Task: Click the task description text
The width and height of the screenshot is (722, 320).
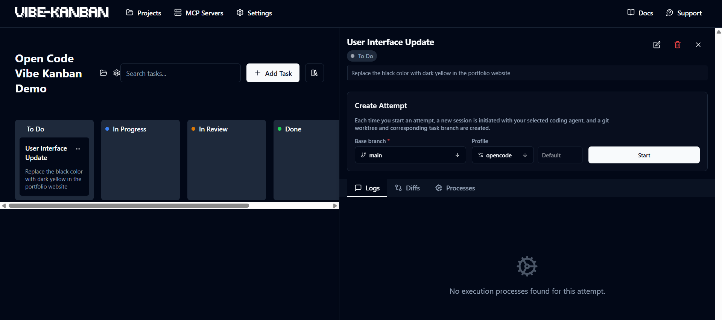Action: point(431,73)
